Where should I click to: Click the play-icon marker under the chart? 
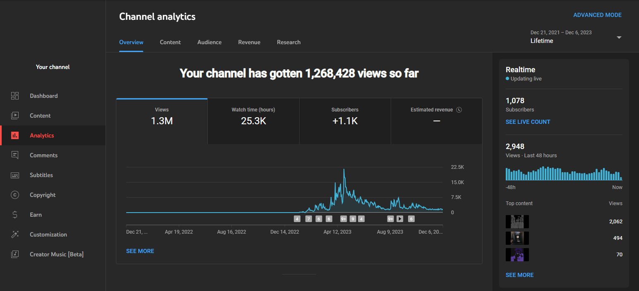400,219
